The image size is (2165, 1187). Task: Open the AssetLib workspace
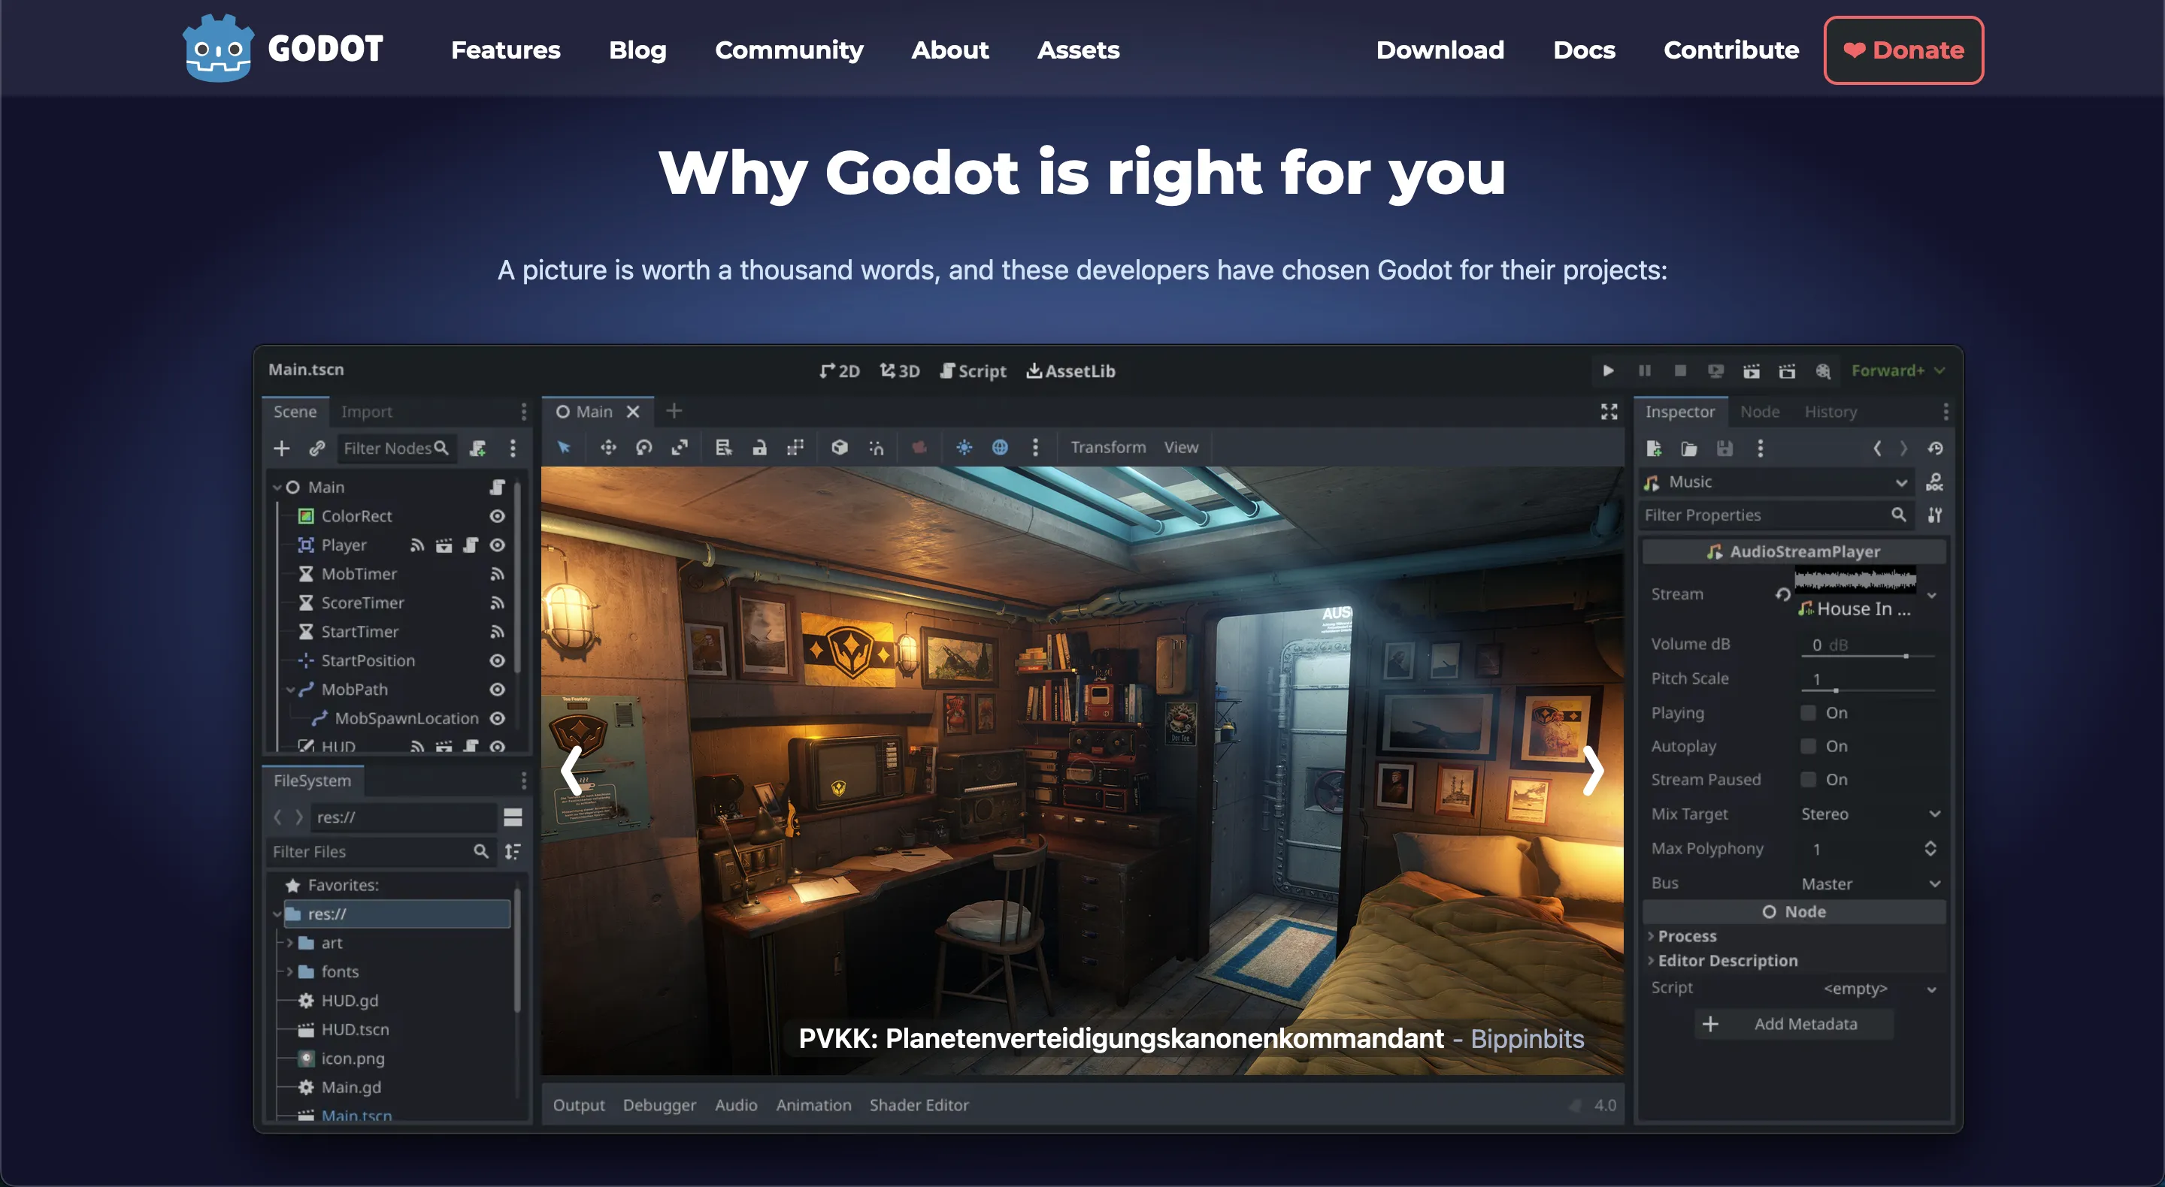click(x=1070, y=370)
